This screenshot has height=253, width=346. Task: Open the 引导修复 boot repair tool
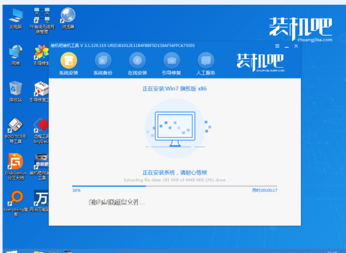tap(171, 63)
